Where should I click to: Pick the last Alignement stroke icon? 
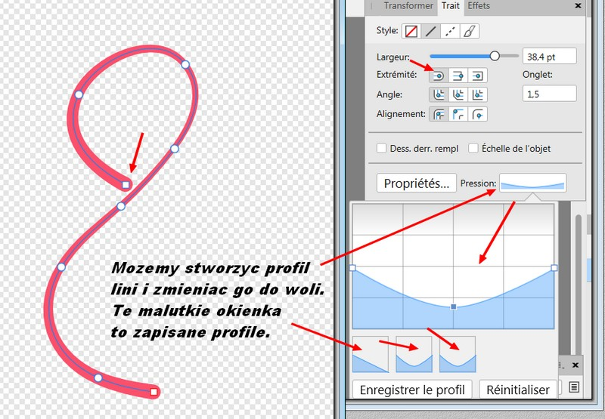[477, 115]
